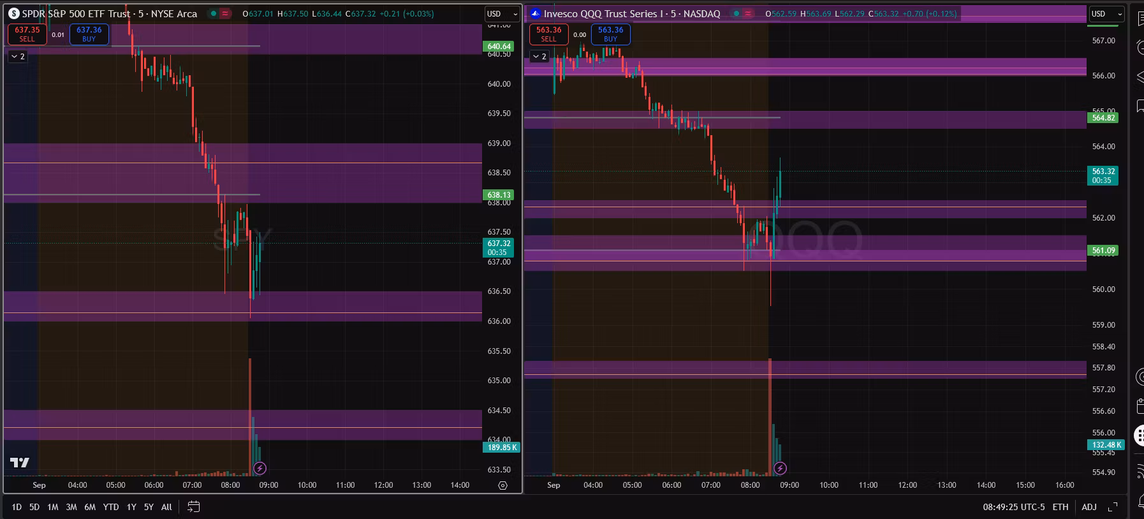The image size is (1144, 519).
Task: Click the SPY 637.36 BUY button
Action: pyautogui.click(x=89, y=34)
